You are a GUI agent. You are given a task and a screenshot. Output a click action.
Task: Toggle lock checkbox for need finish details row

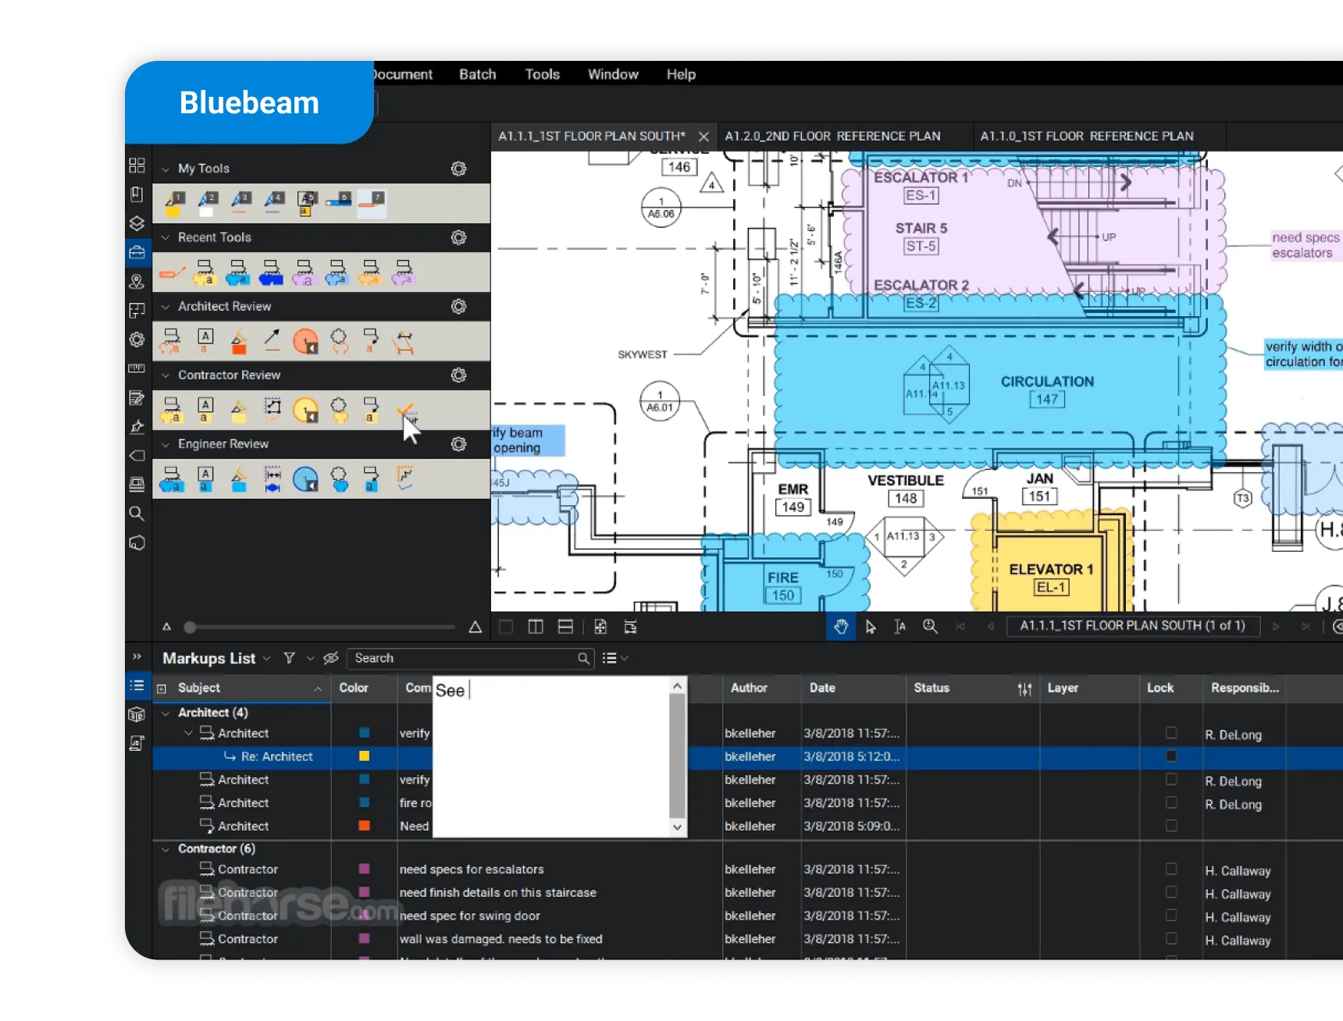[x=1171, y=891]
